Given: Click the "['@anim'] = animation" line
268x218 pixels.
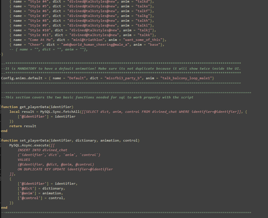Looking at the screenshot, I should coord(40,193).
